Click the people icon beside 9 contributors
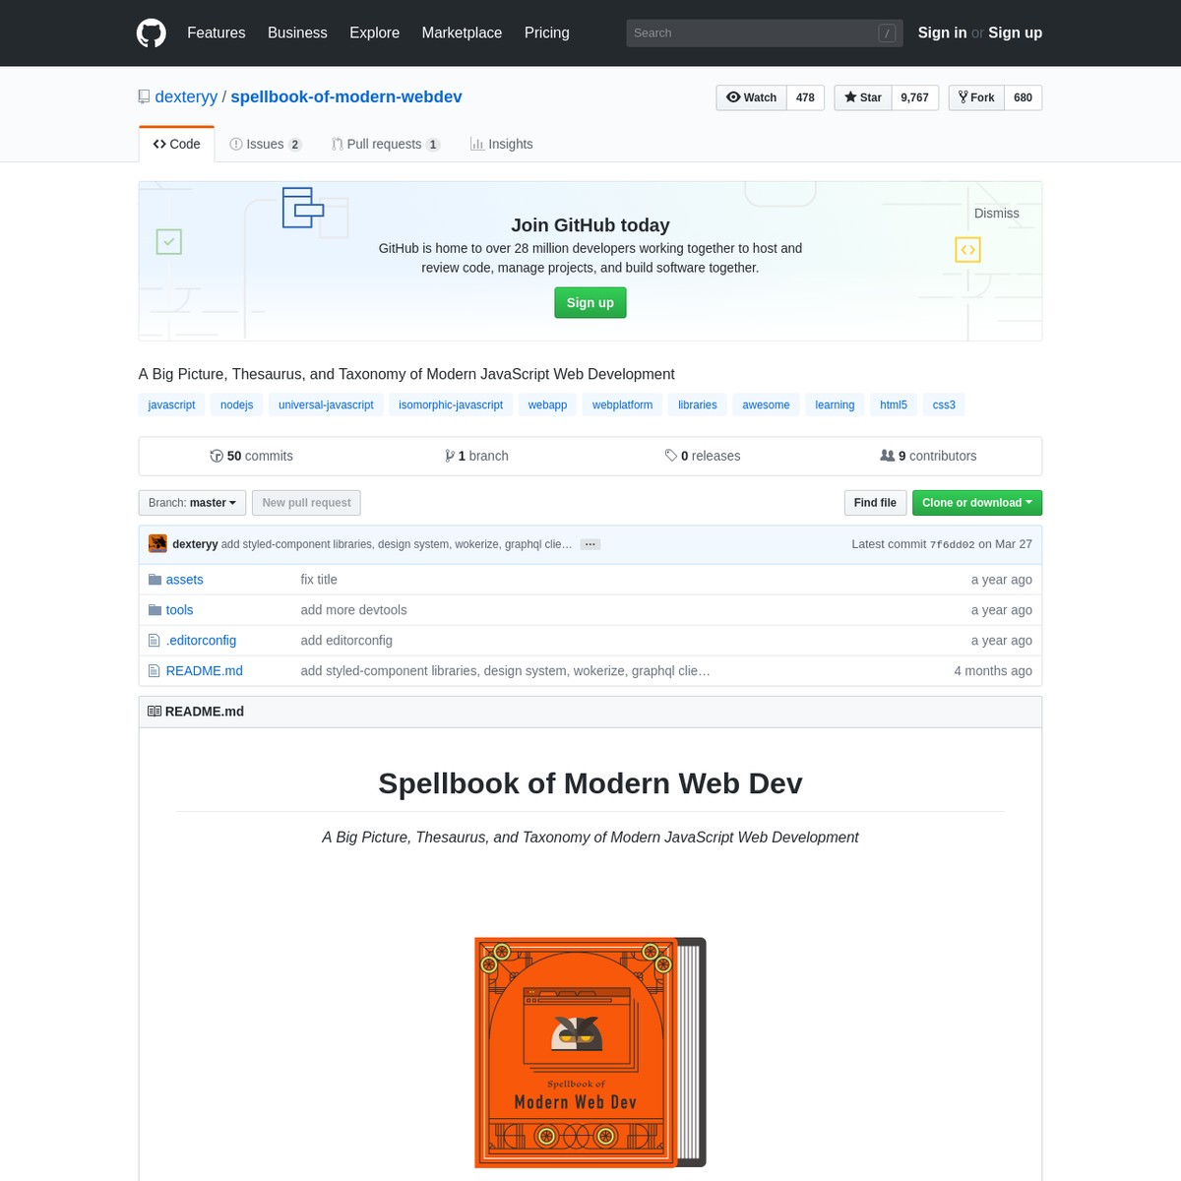 point(888,456)
